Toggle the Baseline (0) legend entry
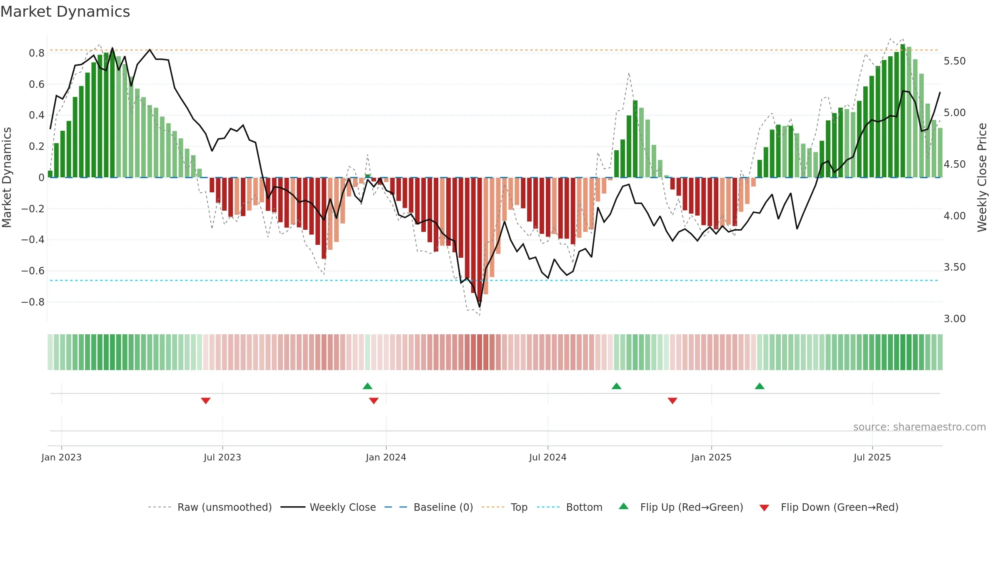This screenshot has height=562, width=1000. [x=429, y=507]
